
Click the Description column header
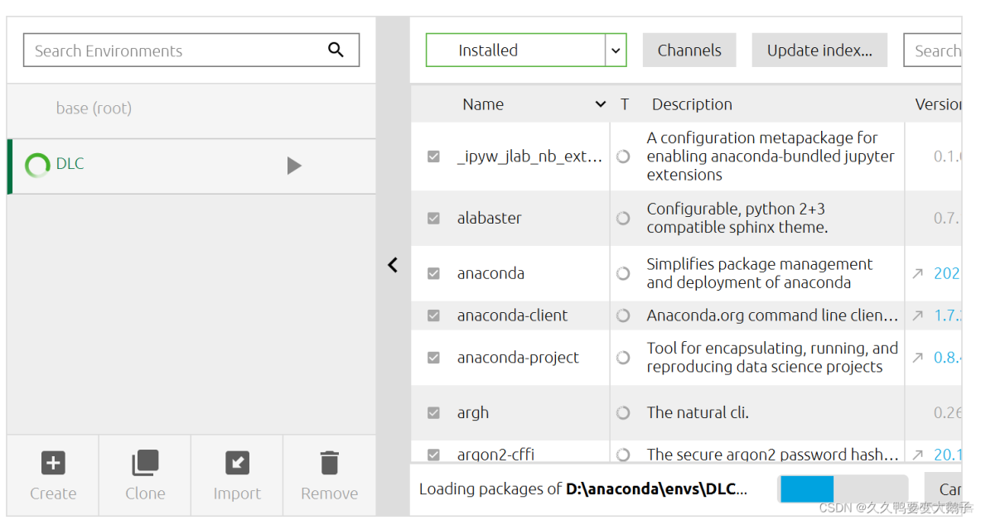692,104
